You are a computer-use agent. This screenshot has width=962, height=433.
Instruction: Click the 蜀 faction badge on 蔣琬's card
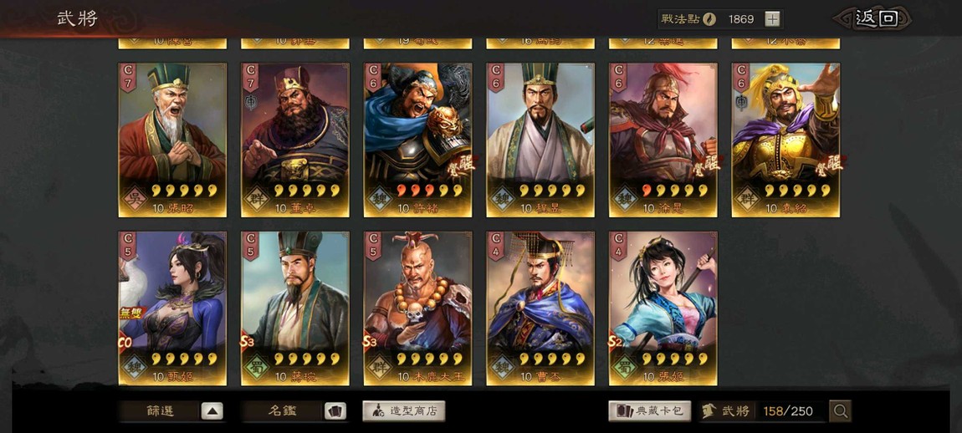(257, 367)
